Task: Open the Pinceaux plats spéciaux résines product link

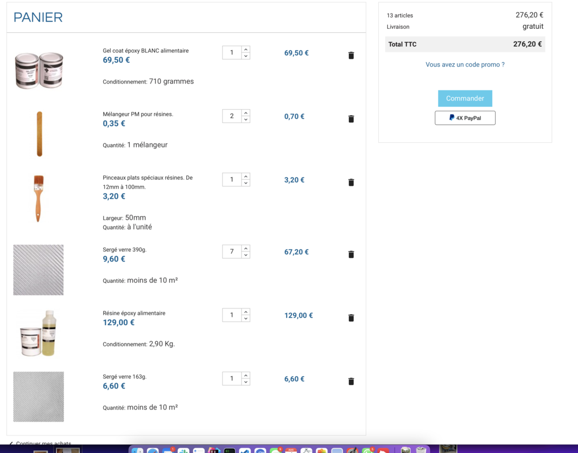Action: [148, 182]
